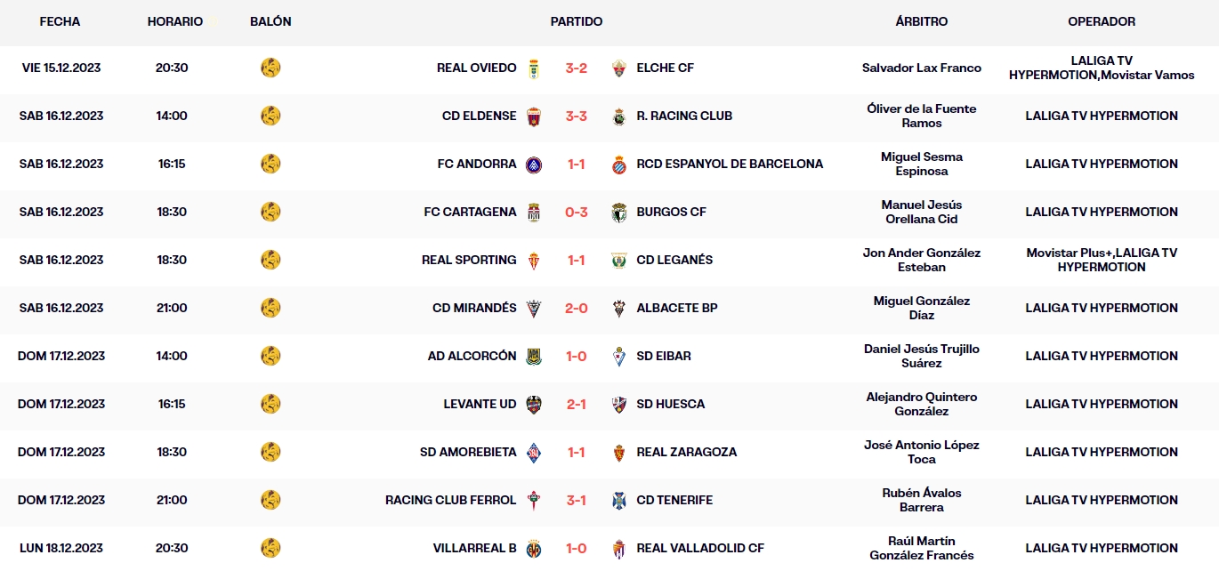Click the Burgos CF club badge

(x=620, y=213)
